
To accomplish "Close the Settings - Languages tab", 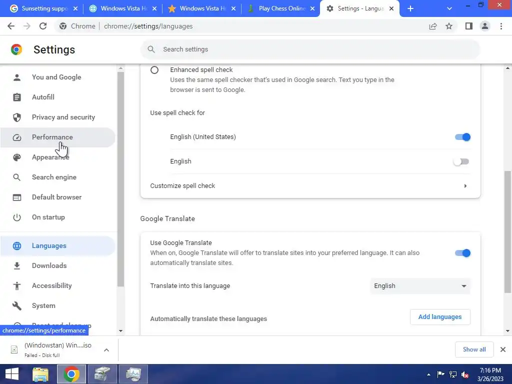I will 391,8.
